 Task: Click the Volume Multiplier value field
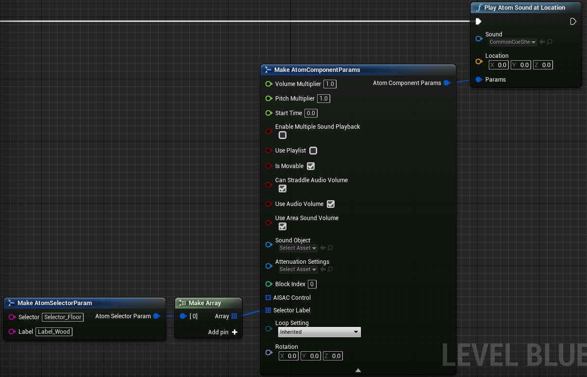330,84
